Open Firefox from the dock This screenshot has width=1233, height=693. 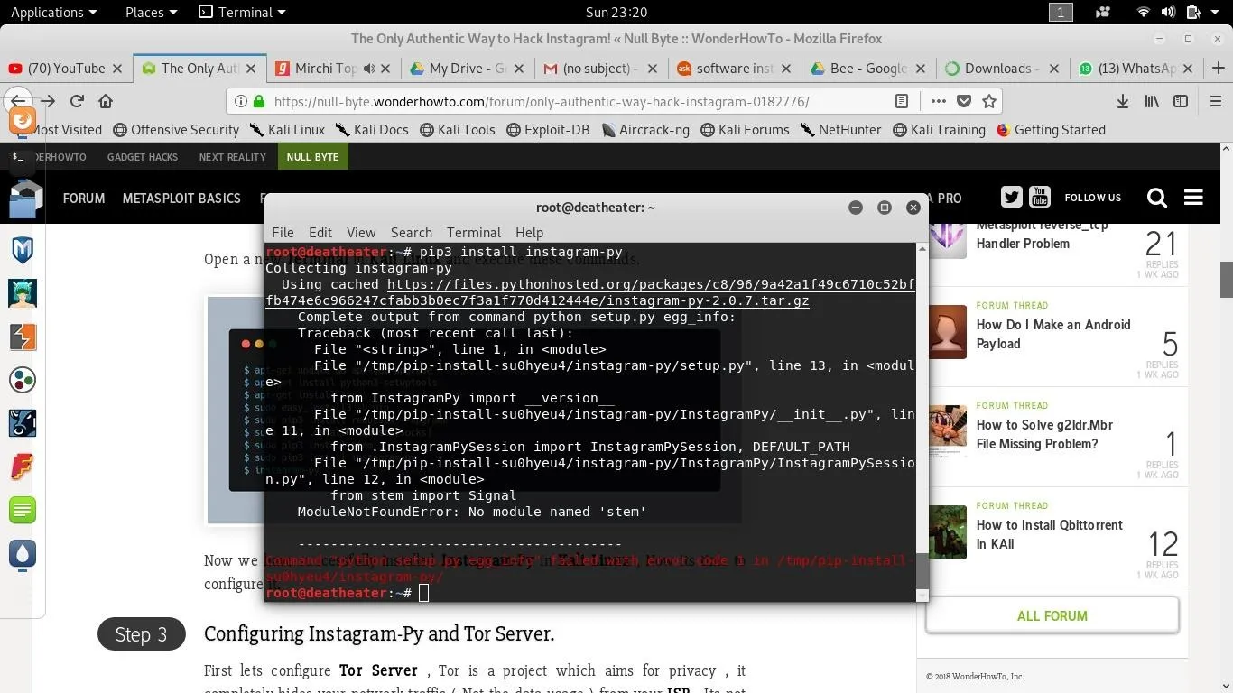tap(23, 120)
